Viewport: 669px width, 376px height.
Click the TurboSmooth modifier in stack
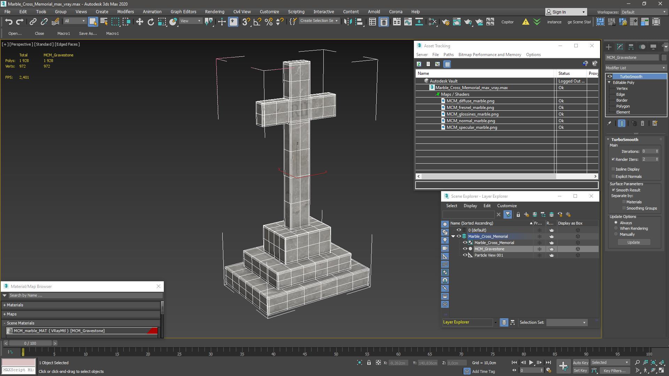pyautogui.click(x=632, y=76)
